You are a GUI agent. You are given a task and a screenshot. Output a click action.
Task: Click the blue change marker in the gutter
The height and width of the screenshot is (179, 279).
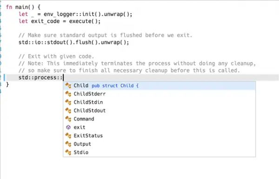pos(5,77)
